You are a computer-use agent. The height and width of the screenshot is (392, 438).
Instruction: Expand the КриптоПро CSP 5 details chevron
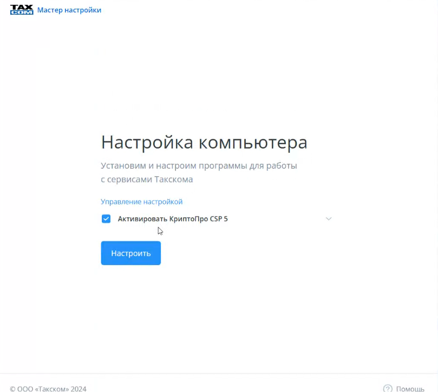(x=329, y=219)
